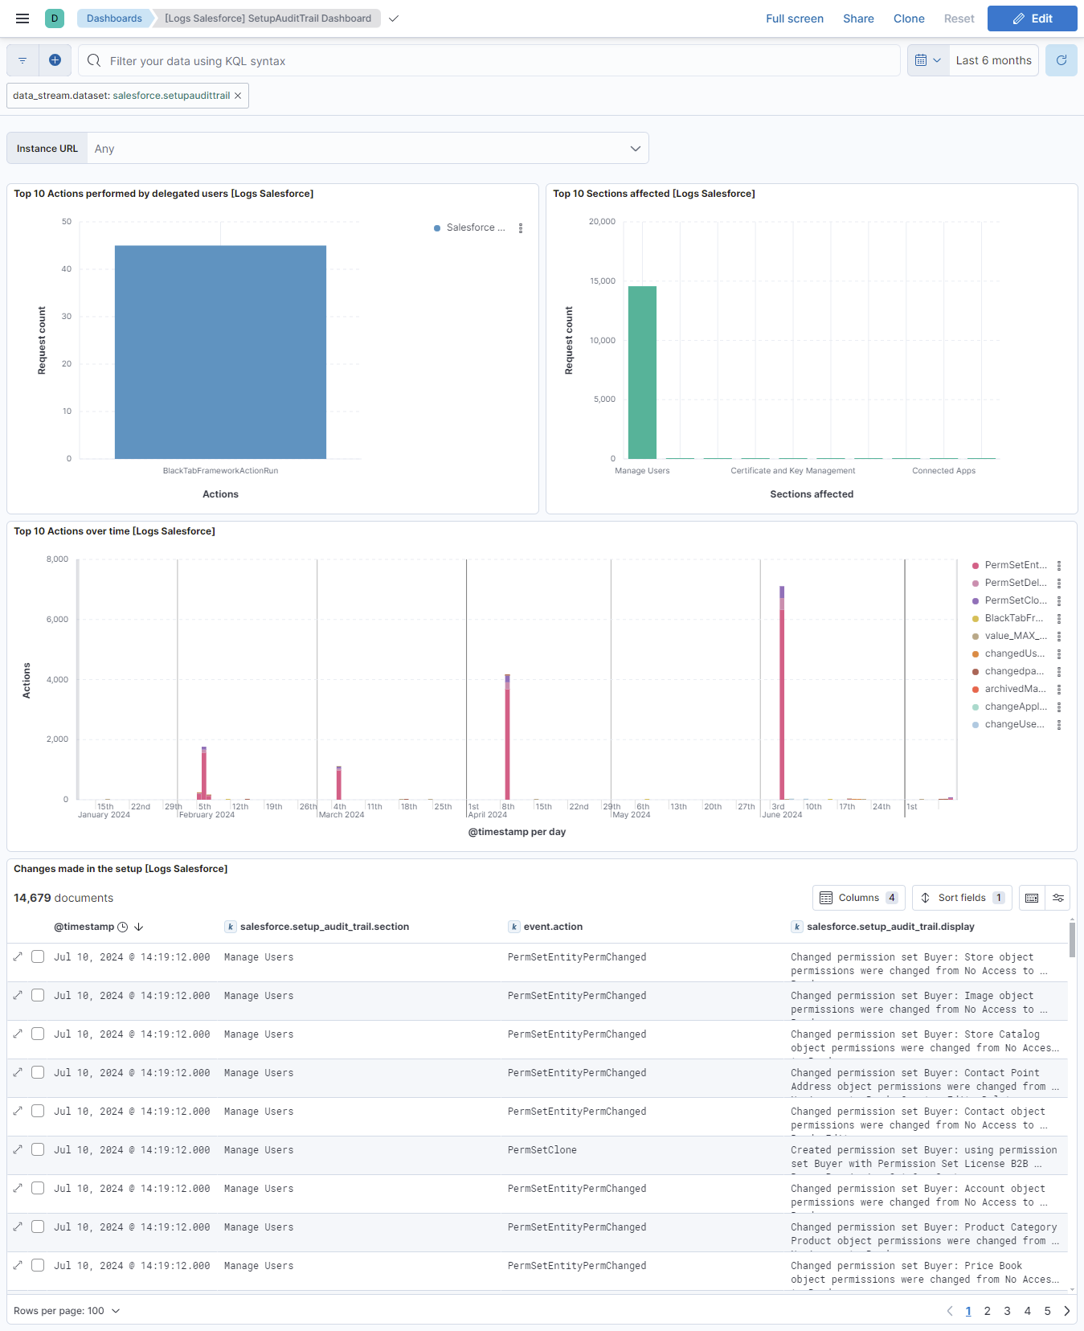
Task: Open the Share link
Action: (x=857, y=18)
